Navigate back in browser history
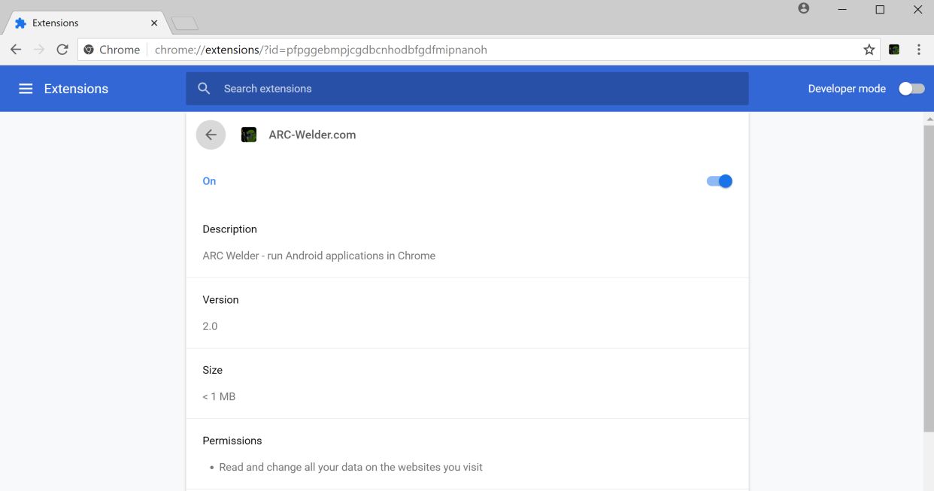 16,50
